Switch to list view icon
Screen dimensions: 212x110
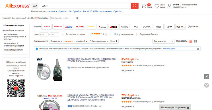click(x=191, y=41)
